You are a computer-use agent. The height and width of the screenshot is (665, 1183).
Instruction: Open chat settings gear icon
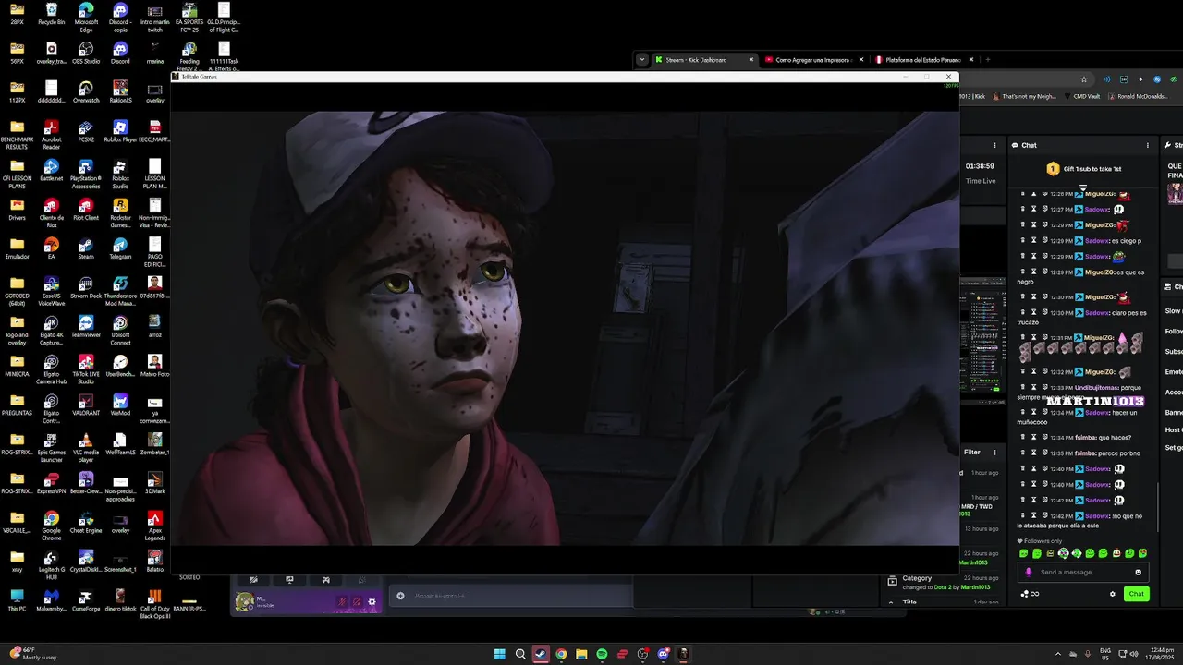(1112, 594)
